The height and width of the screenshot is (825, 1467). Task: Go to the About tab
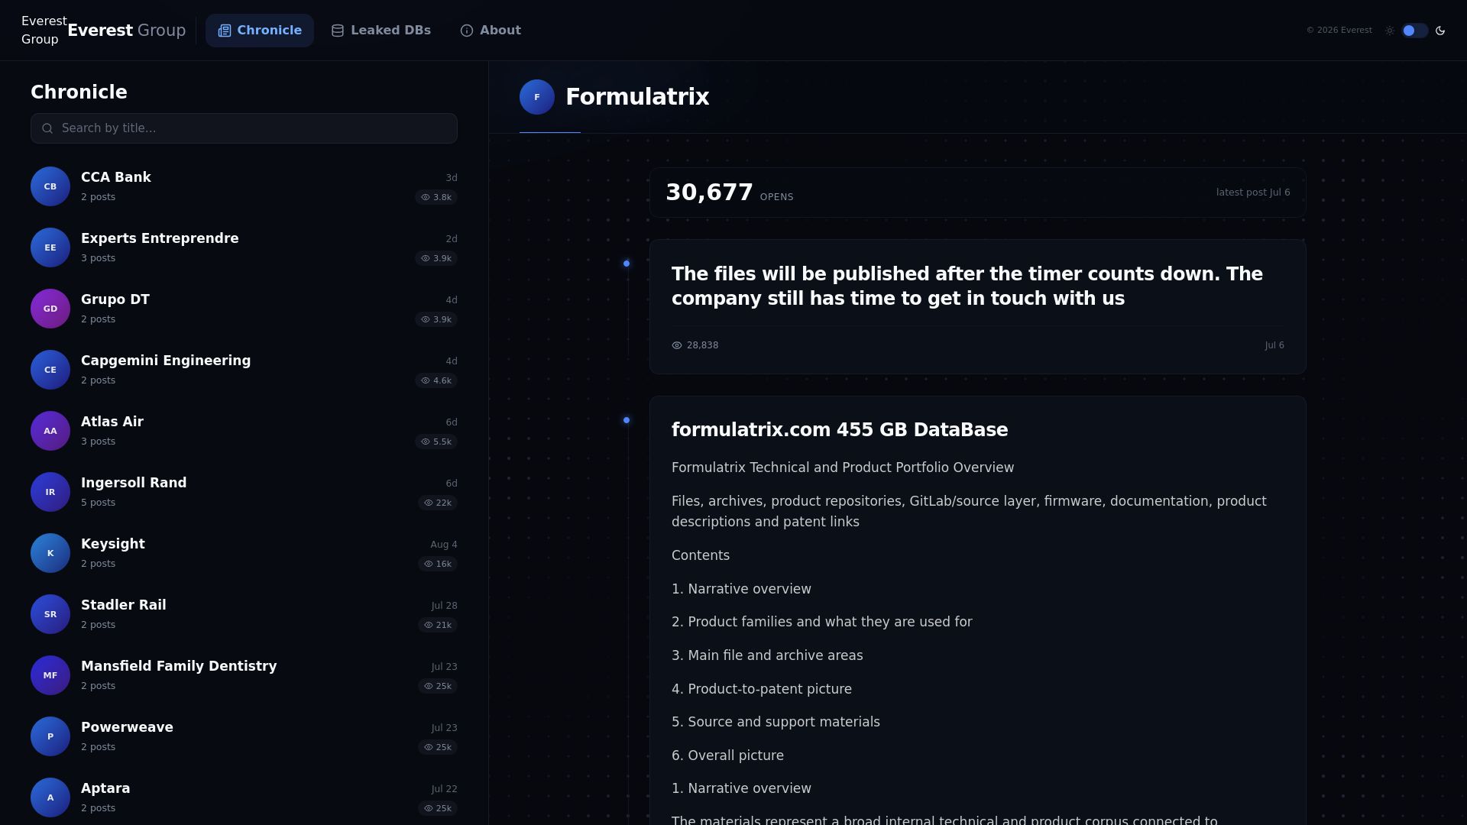(x=491, y=31)
